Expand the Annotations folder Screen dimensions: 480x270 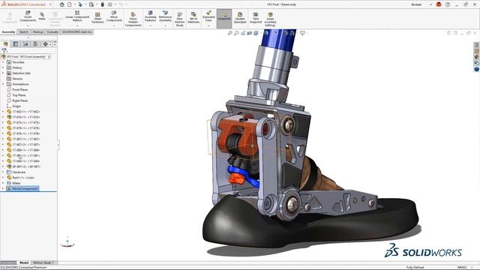[3, 84]
